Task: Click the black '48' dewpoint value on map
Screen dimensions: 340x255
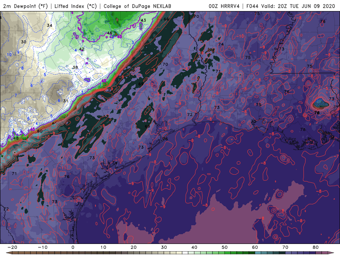Action: (x=16, y=138)
